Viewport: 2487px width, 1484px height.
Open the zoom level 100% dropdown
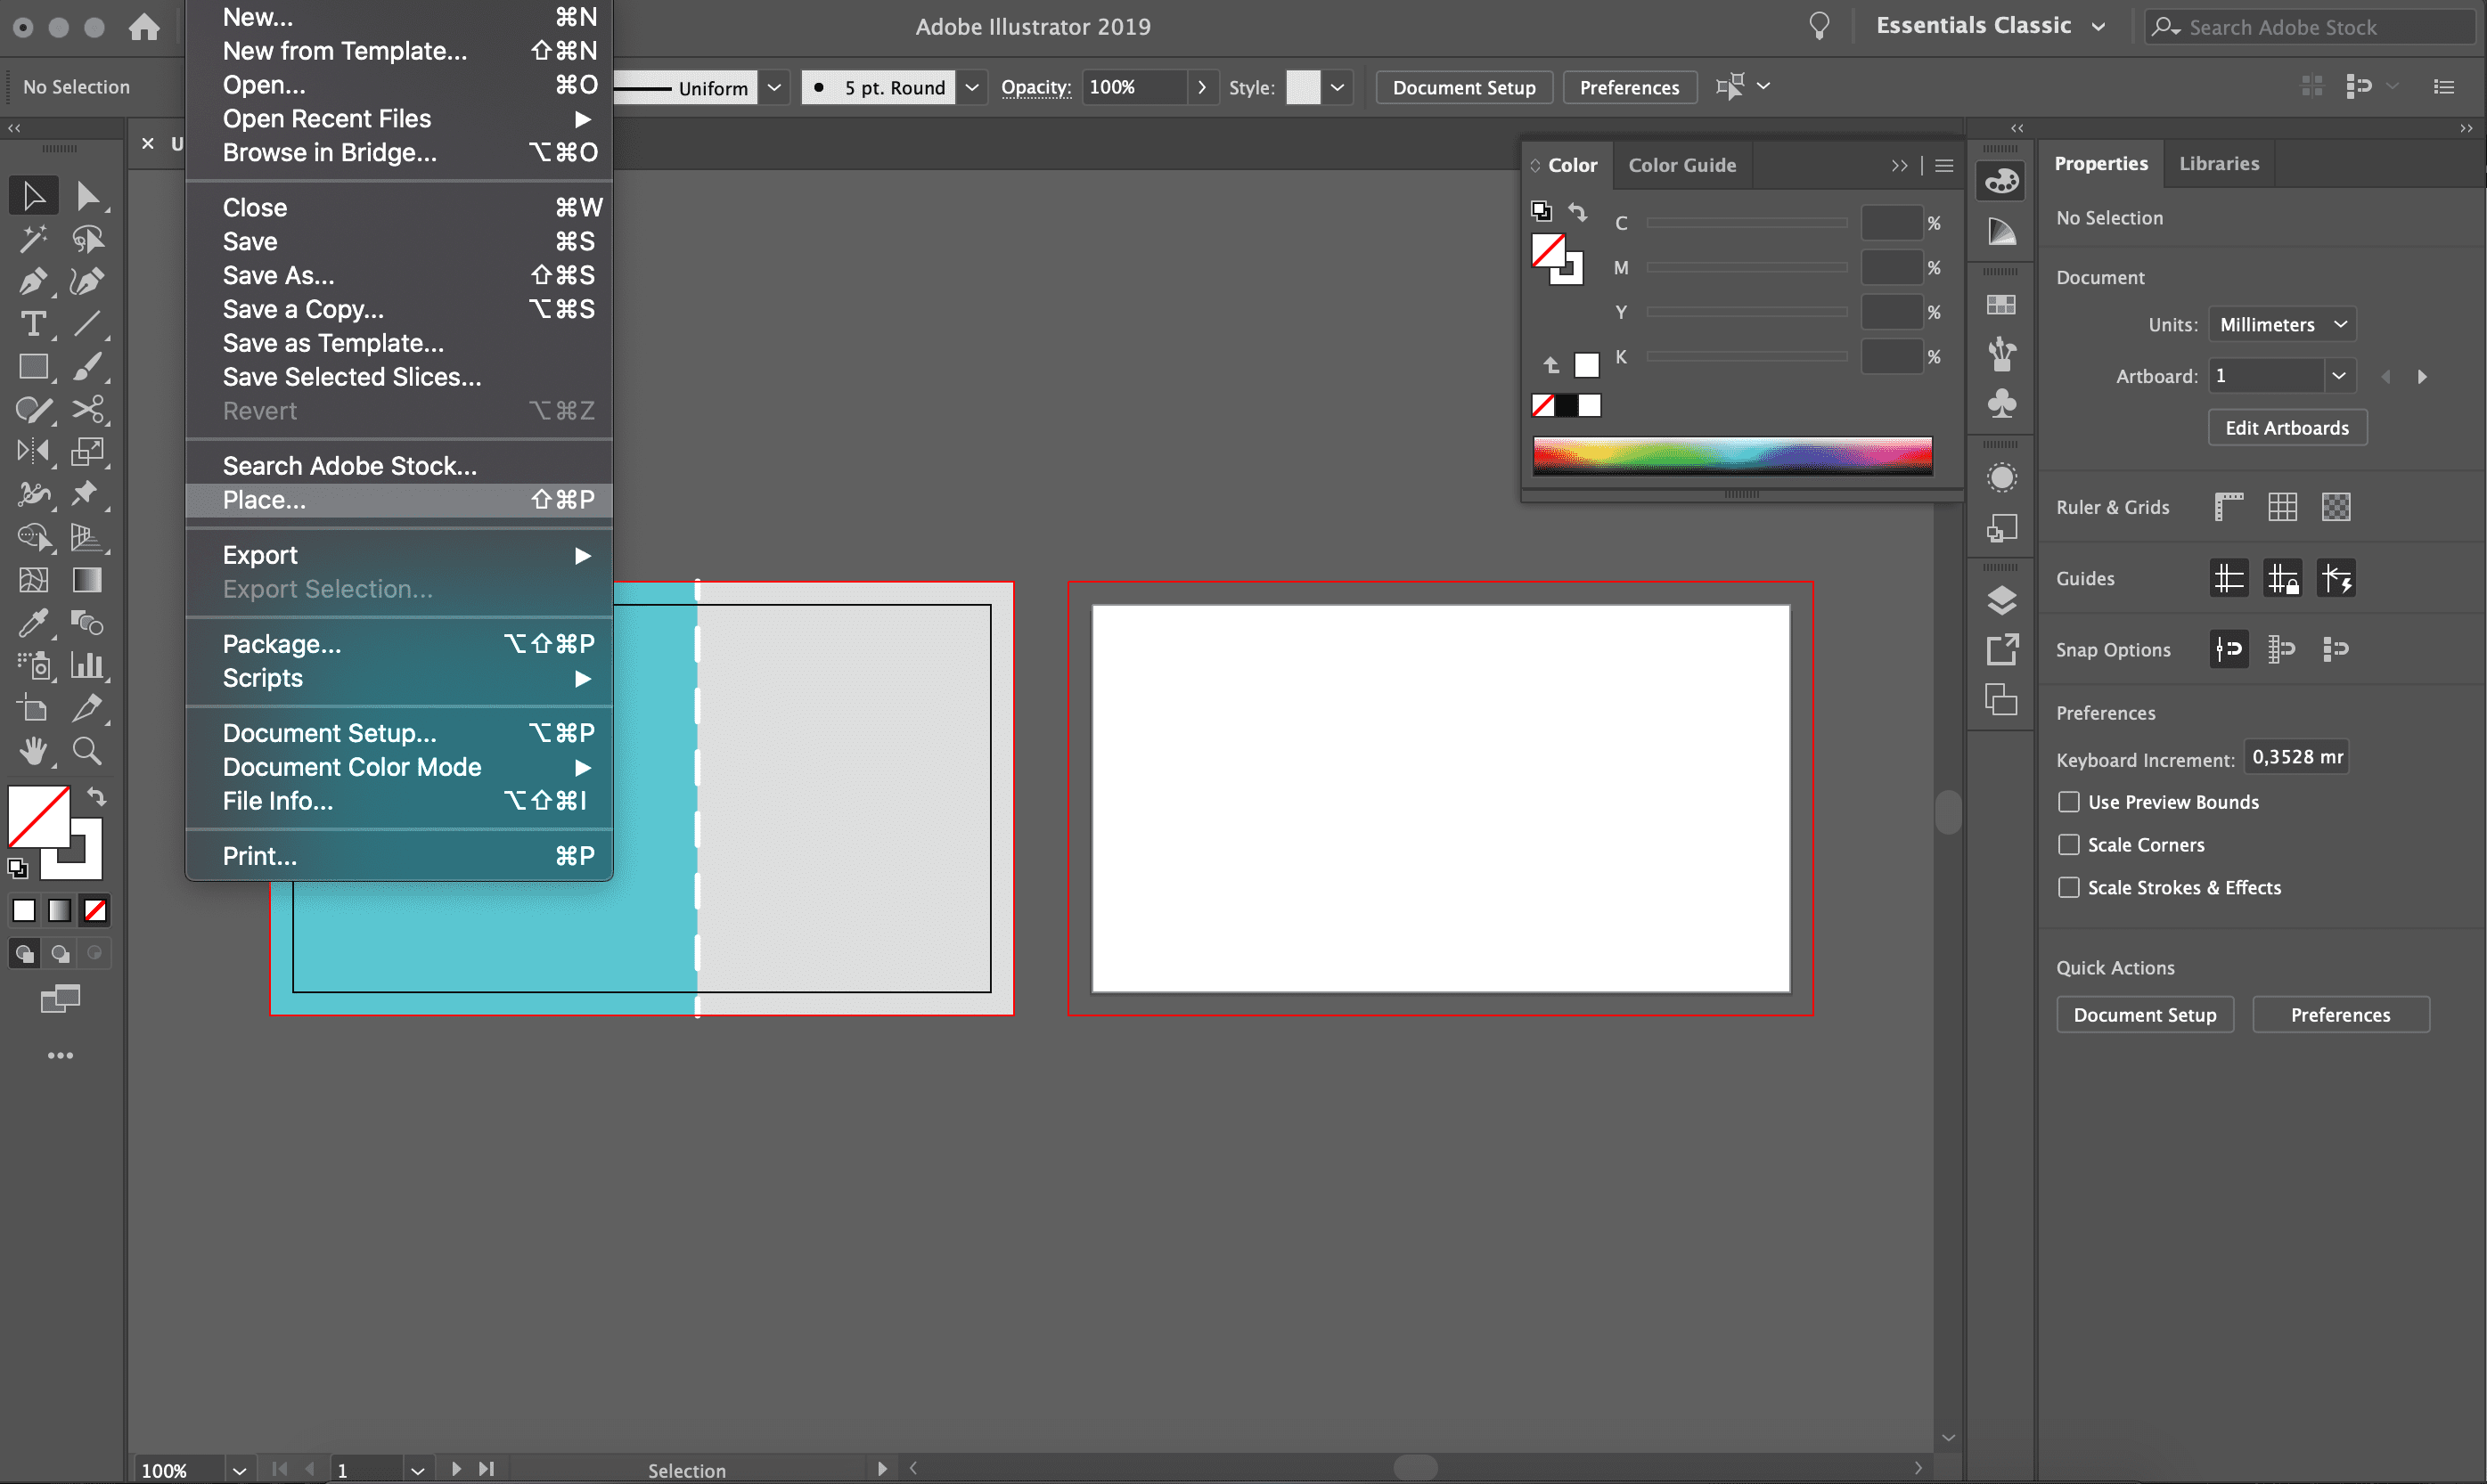pyautogui.click(x=239, y=1470)
